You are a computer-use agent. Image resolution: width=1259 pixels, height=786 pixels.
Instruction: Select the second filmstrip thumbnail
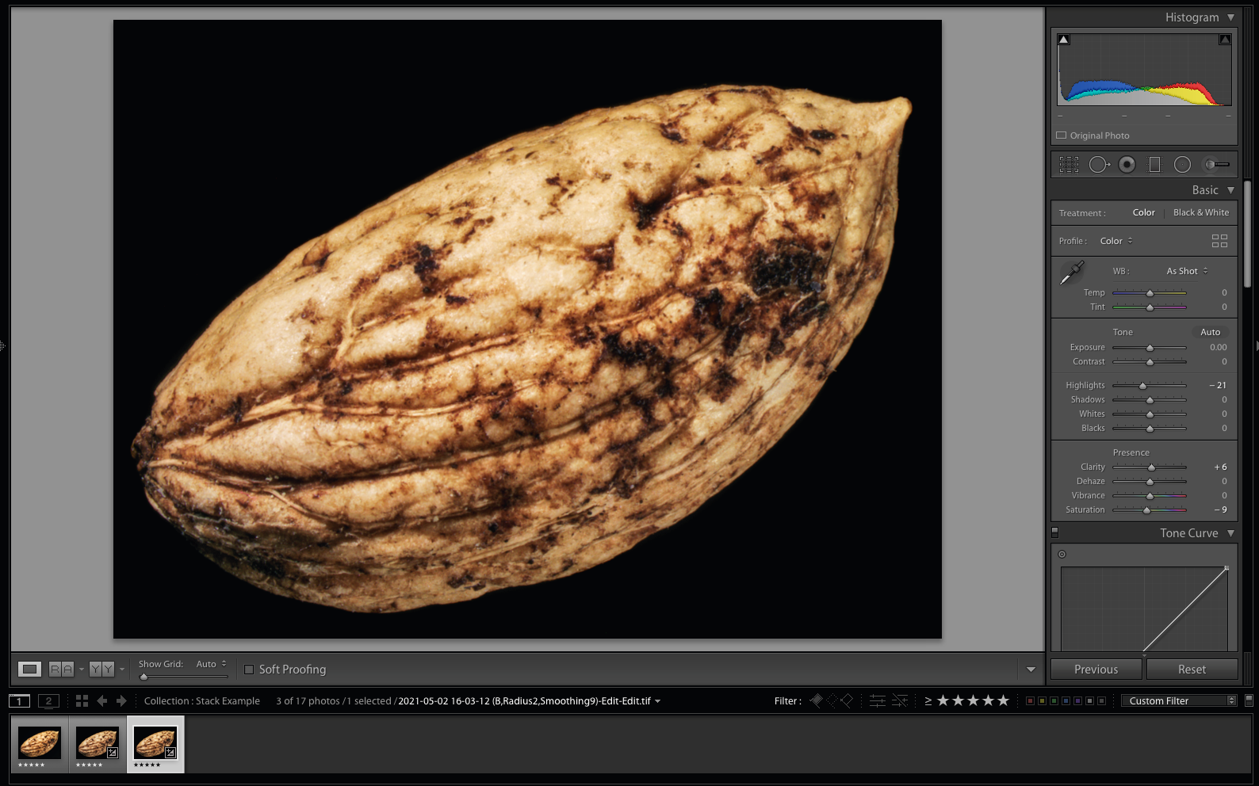[x=98, y=745]
